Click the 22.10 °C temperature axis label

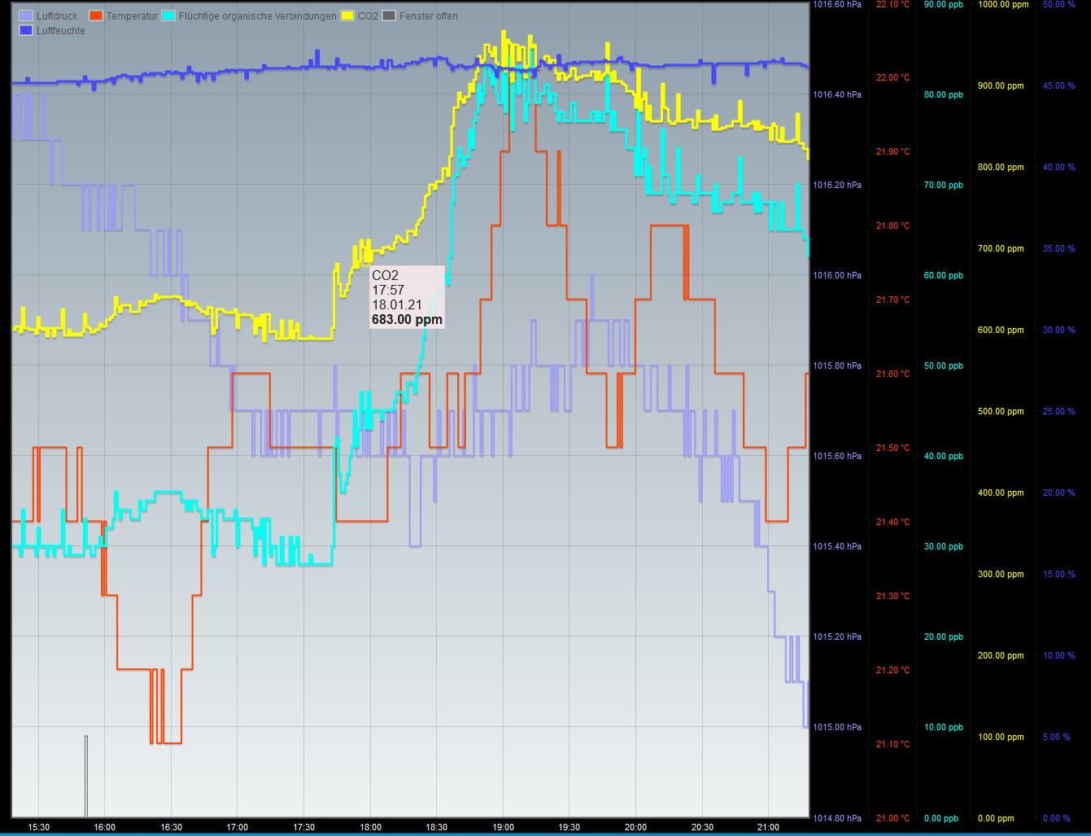[x=892, y=5]
